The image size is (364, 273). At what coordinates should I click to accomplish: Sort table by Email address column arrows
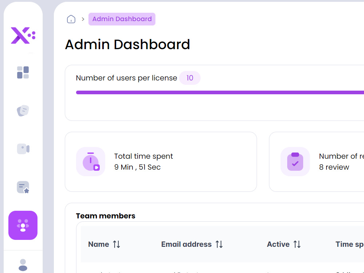coord(219,244)
